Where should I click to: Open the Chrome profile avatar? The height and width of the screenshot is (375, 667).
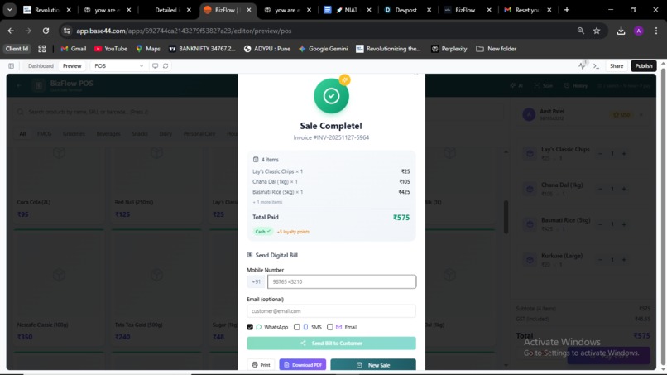639,31
